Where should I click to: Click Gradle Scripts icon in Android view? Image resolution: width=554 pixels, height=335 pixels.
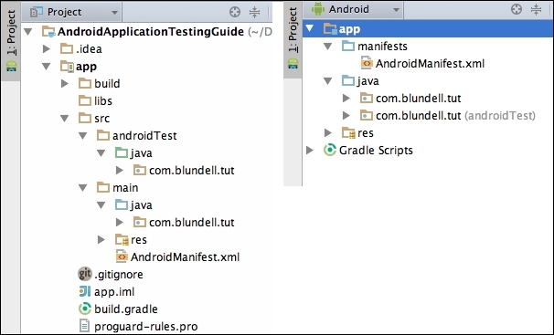tap(330, 150)
